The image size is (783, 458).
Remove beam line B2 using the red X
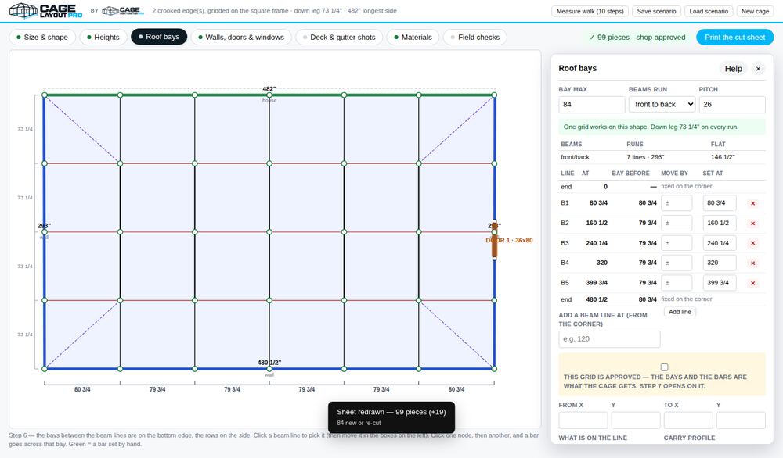753,224
